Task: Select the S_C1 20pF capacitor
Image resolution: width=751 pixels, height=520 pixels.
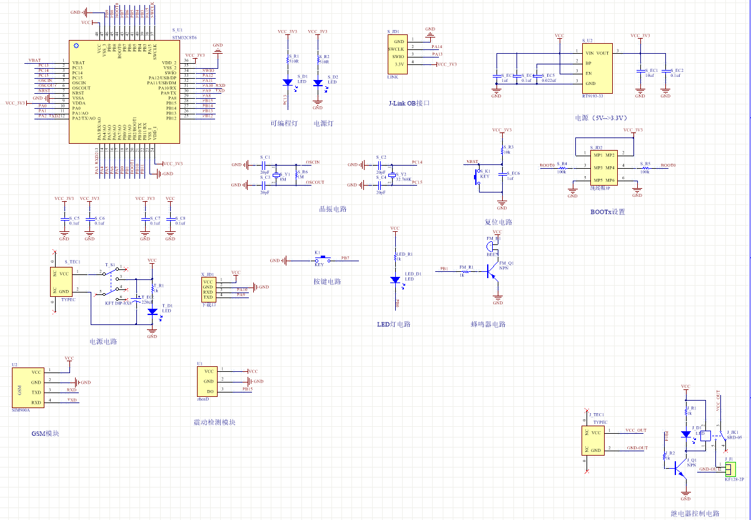Action: click(x=265, y=164)
